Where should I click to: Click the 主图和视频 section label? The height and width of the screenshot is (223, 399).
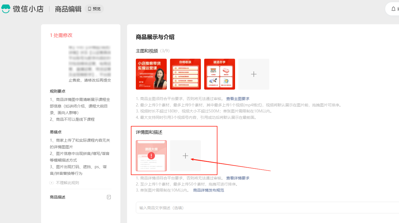[x=147, y=51]
